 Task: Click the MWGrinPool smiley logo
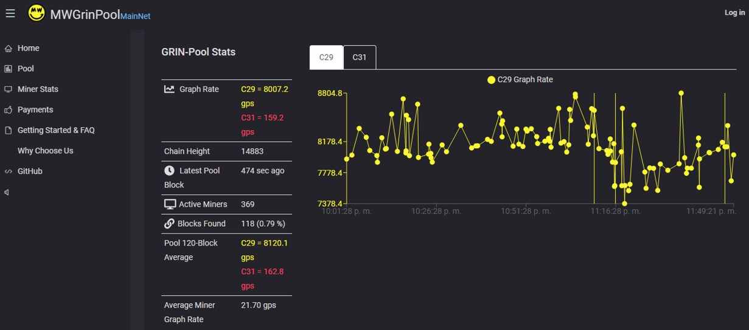[x=37, y=13]
